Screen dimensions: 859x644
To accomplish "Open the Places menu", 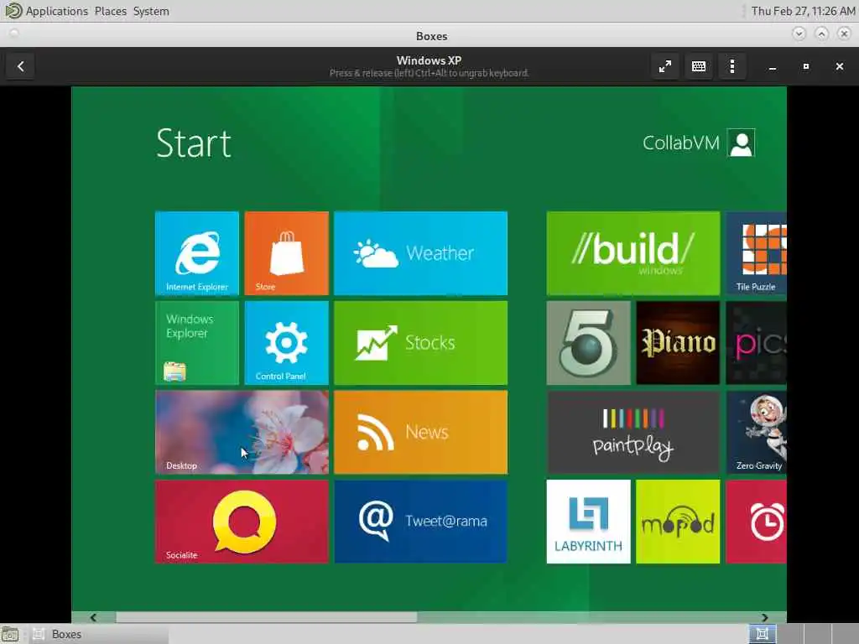I will point(110,11).
